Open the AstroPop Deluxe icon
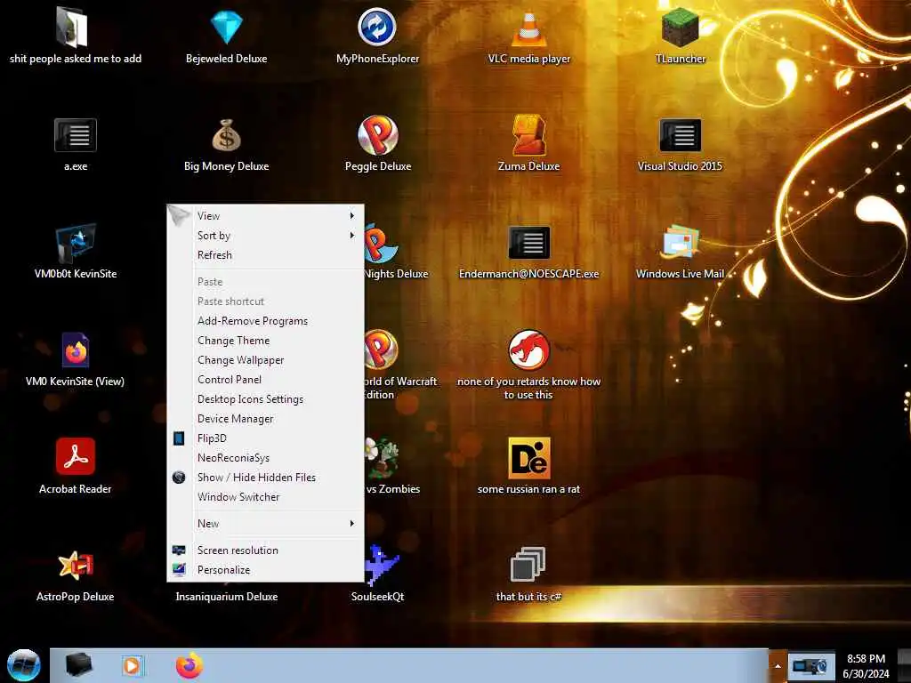Viewport: 911px width, 683px height. pos(75,575)
